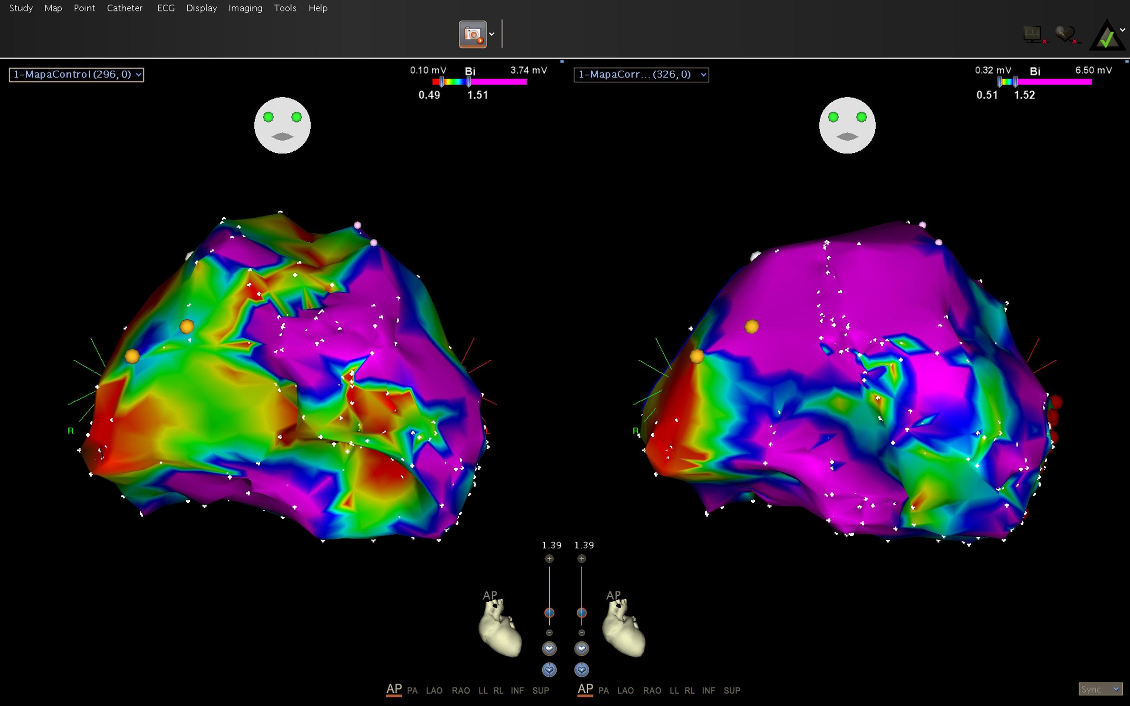
Task: Select PA view for right map
Action: 603,691
